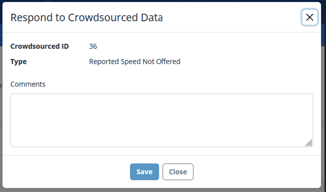This screenshot has height=192, width=326.
Task: Dismiss the dialog with the X icon
Action: (310, 17)
